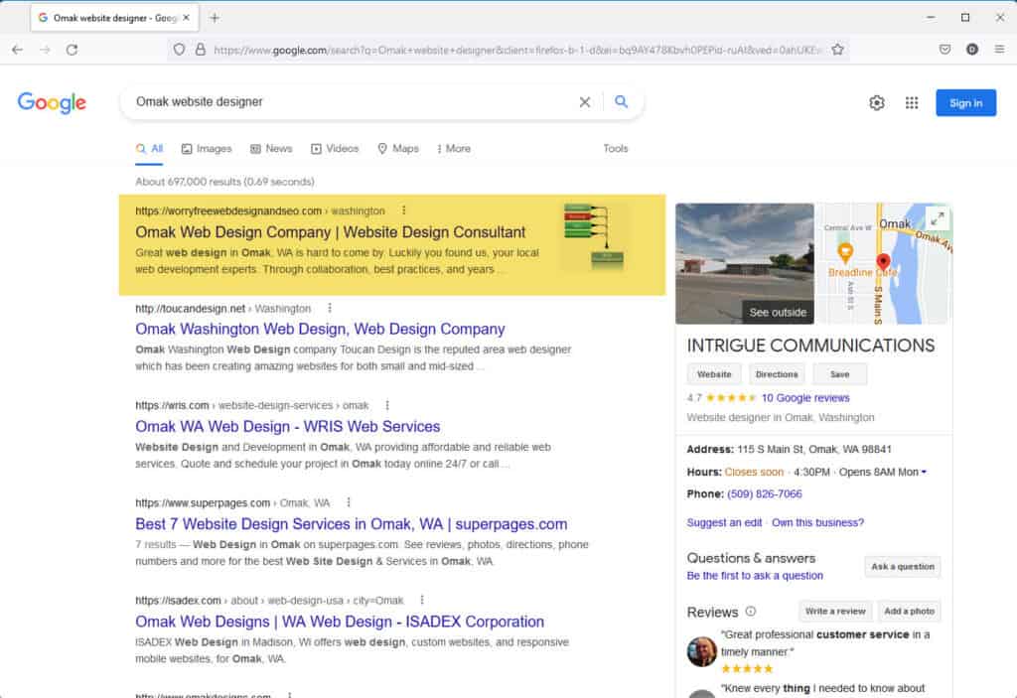Image resolution: width=1017 pixels, height=698 pixels.
Task: Open the Google apps grid icon
Action: (912, 102)
